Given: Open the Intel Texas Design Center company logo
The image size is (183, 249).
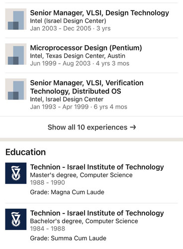Looking at the screenshot, I should [x=16, y=54].
